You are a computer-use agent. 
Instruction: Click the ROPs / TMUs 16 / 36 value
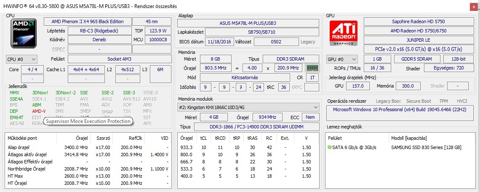point(377,69)
